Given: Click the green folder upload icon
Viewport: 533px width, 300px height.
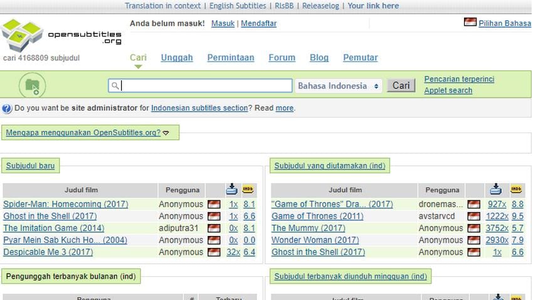Looking at the screenshot, I should click(32, 86).
